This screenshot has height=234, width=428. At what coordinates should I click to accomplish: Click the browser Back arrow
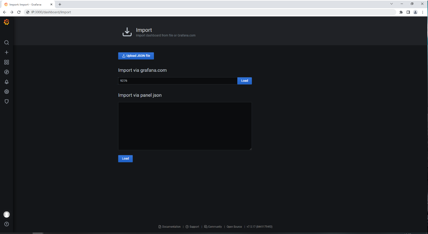[5, 12]
